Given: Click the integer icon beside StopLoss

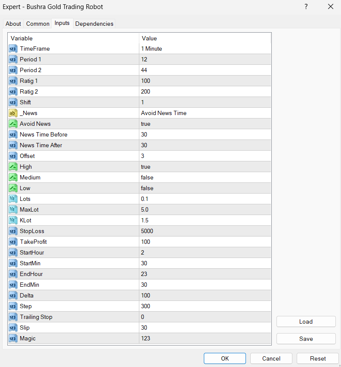Looking at the screenshot, I should click(x=13, y=231).
